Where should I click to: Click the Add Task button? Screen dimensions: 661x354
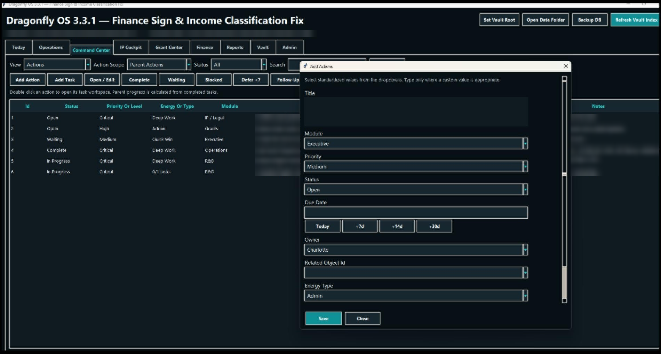[x=65, y=80]
